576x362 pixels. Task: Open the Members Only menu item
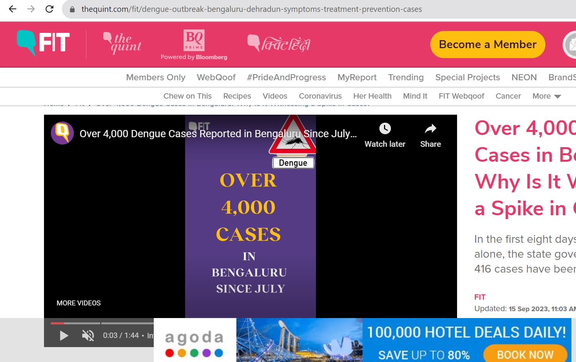(156, 77)
